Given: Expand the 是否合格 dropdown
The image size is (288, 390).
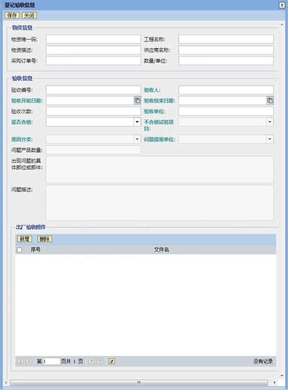Looking at the screenshot, I should [137, 122].
